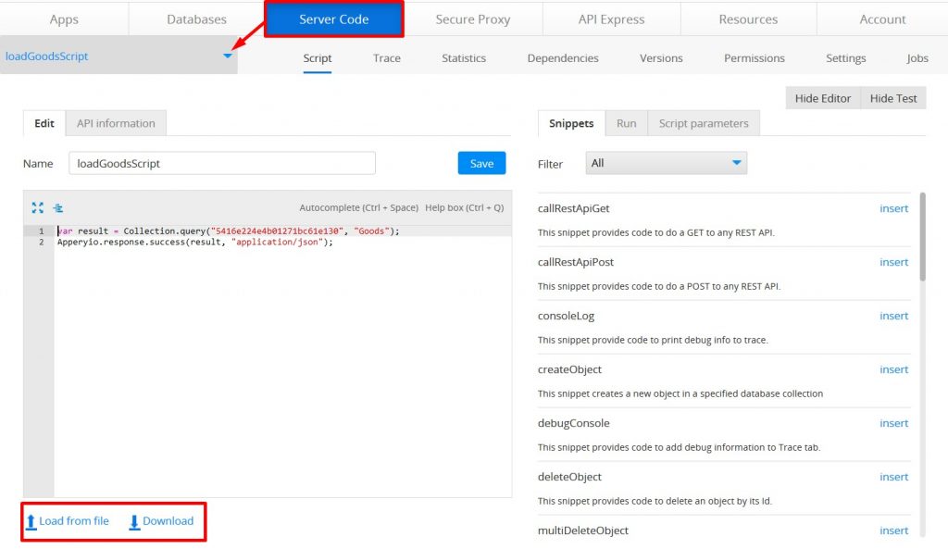Click the Save button

point(481,163)
